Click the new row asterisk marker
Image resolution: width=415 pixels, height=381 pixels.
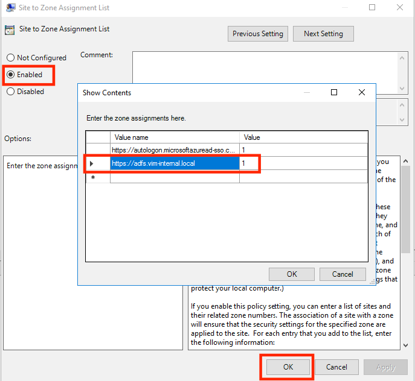(x=92, y=177)
